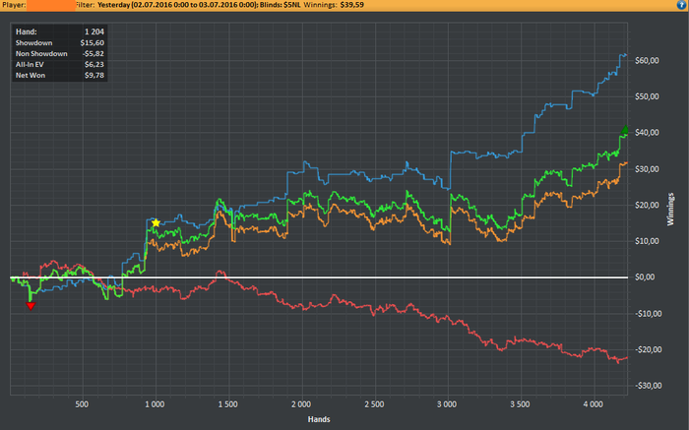689x430 pixels.
Task: Click the Hands x-axis title
Action: (319, 419)
